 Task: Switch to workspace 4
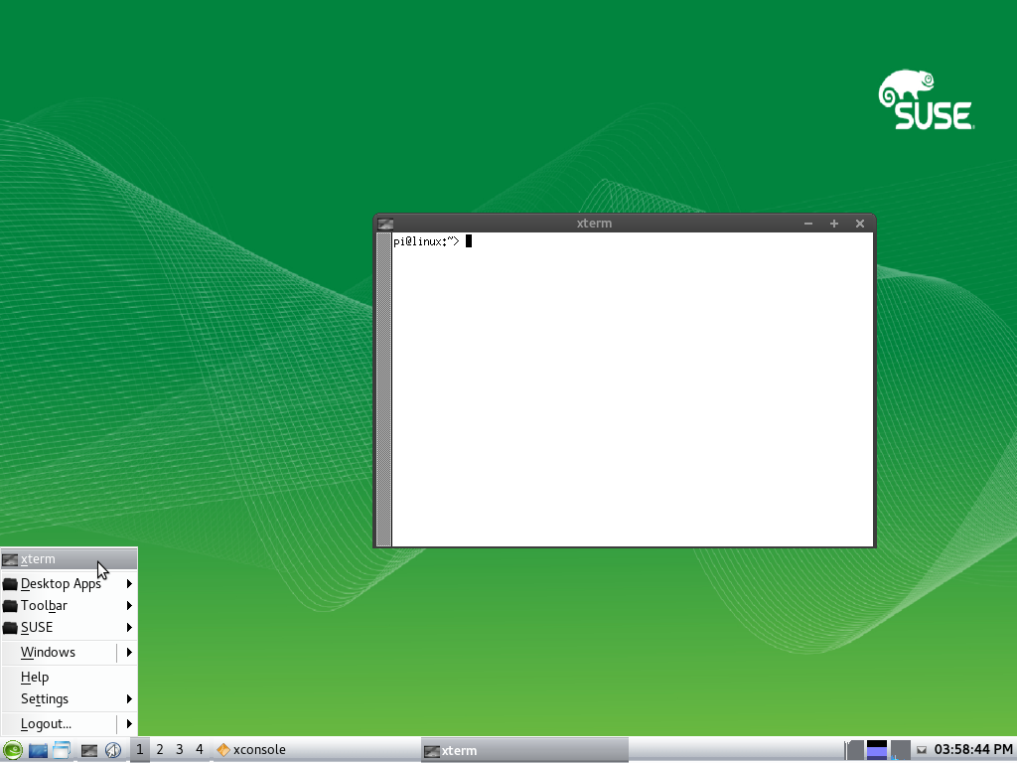(x=198, y=749)
